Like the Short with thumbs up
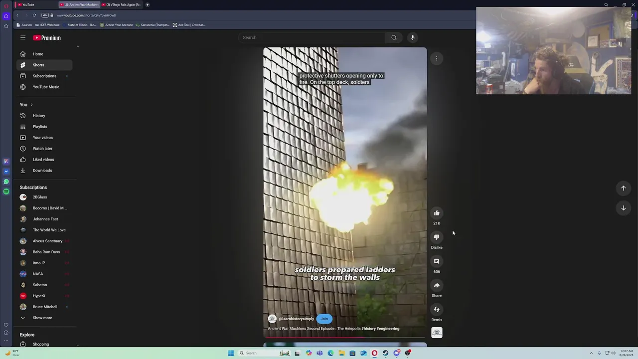Viewport: 638px width, 359px height. point(437,213)
